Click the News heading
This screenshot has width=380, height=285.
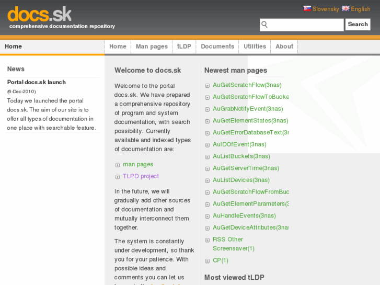pyautogui.click(x=16, y=69)
